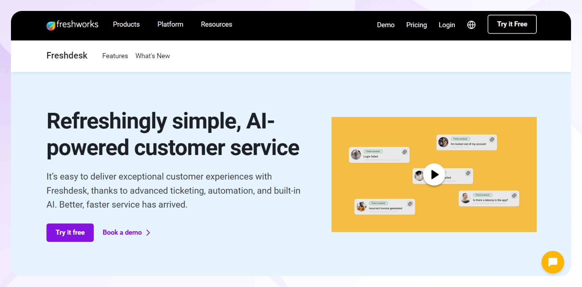The image size is (582, 287).
Task: Go to the Demo page
Action: [x=386, y=25]
